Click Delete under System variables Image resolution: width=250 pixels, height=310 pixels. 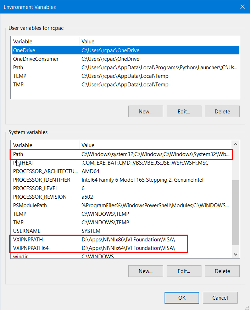[x=222, y=271]
